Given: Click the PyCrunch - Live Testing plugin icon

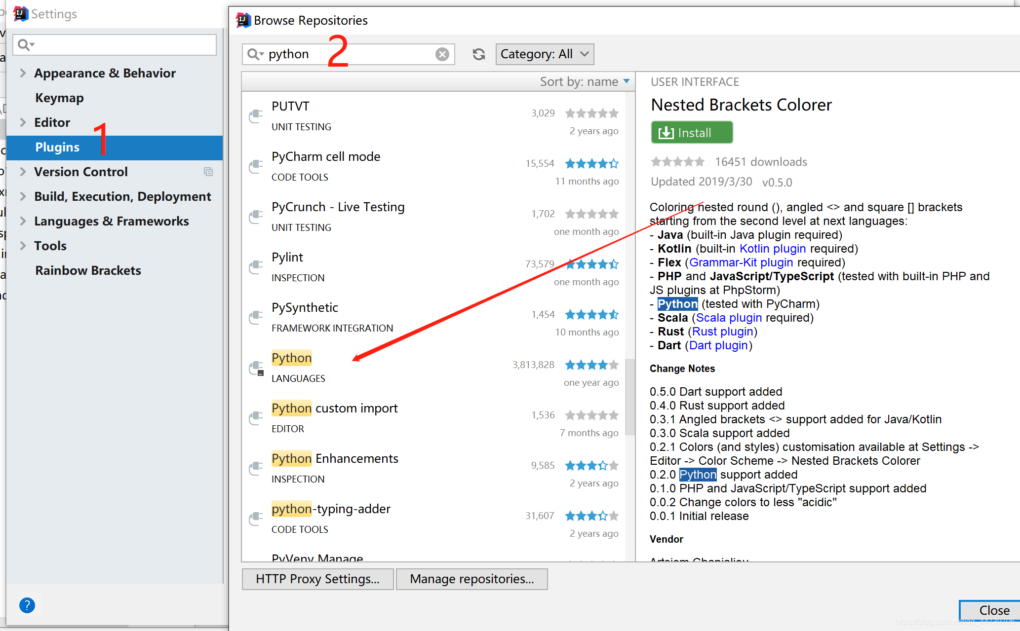Looking at the screenshot, I should tap(256, 217).
